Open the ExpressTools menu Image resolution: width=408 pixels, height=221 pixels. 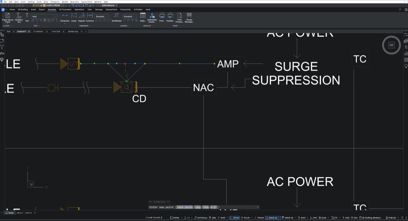point(87,2)
